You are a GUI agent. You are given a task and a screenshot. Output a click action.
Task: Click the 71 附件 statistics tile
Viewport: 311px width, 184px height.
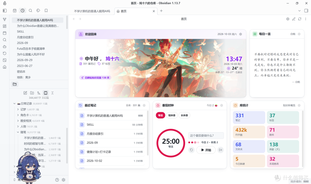click(283, 132)
